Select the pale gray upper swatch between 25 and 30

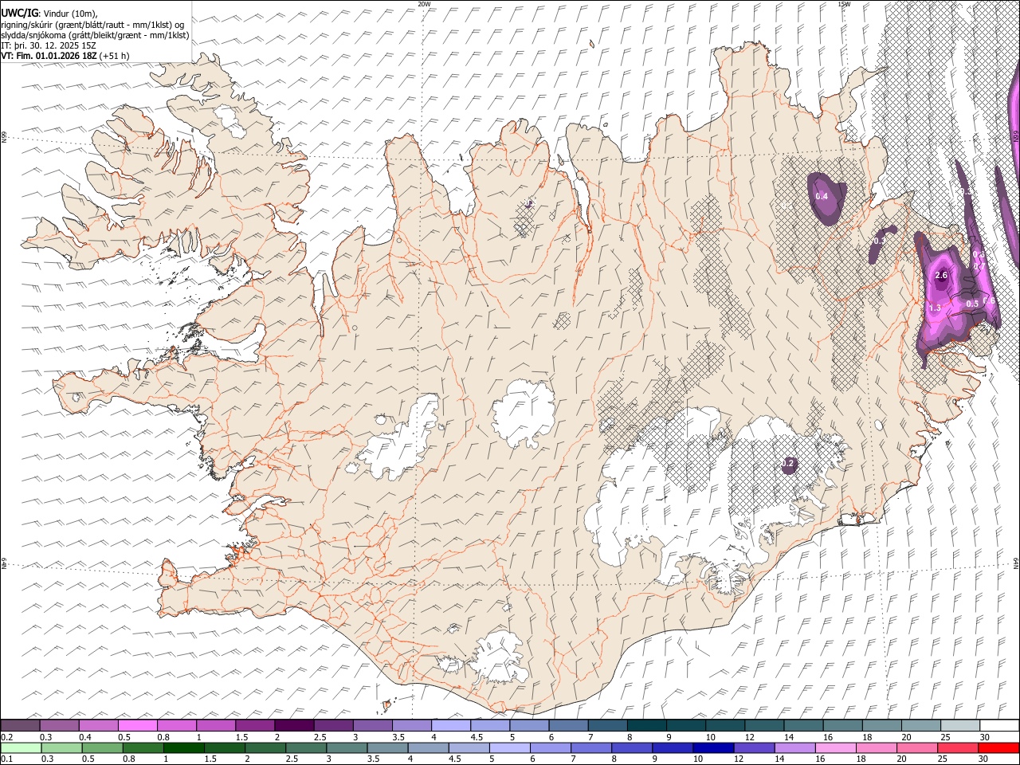pyautogui.click(x=959, y=725)
